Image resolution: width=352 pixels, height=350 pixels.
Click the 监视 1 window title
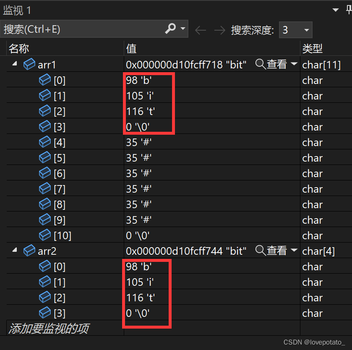click(17, 10)
